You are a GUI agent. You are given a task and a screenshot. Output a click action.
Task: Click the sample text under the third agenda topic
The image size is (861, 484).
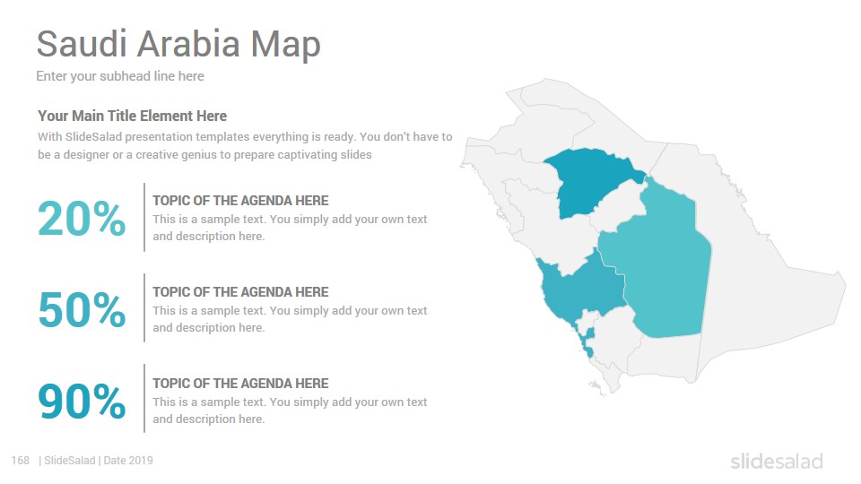pos(290,411)
